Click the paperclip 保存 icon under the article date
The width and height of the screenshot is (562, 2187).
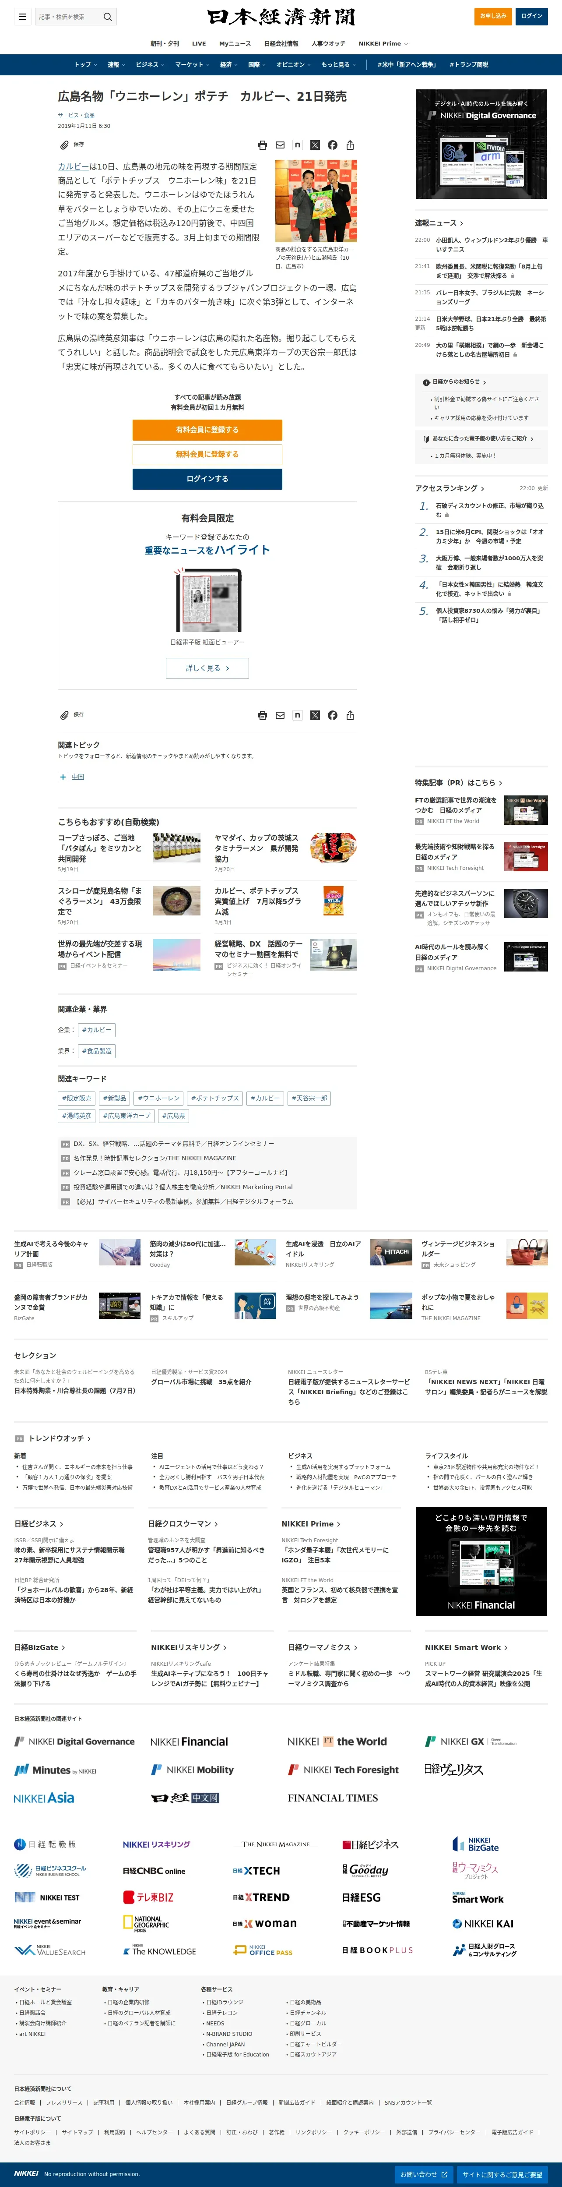[63, 145]
